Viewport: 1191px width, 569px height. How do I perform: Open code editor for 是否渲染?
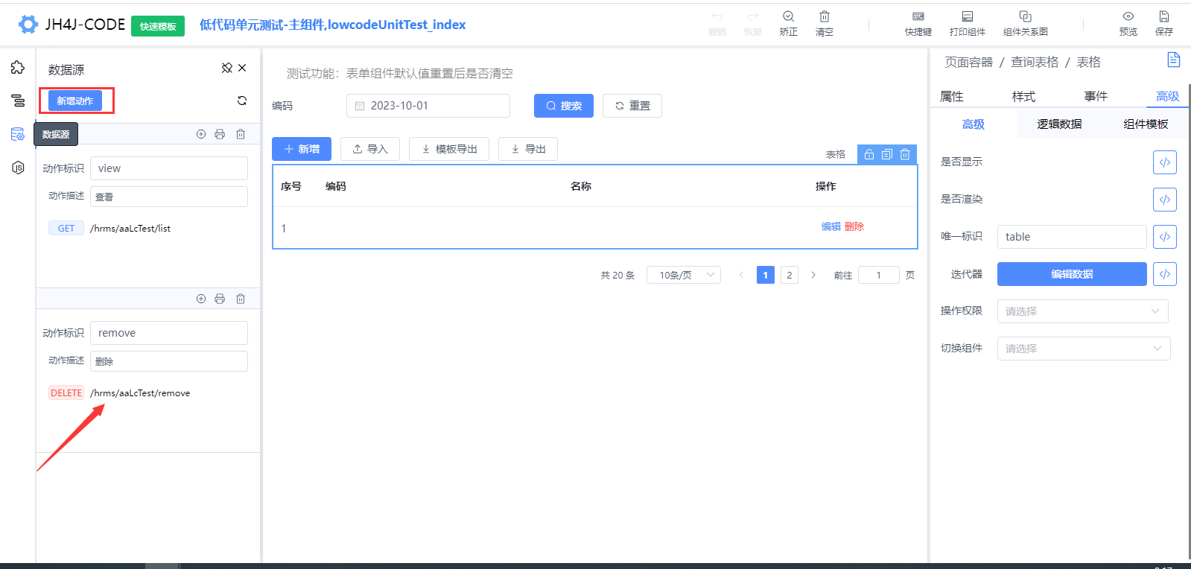click(x=1165, y=200)
